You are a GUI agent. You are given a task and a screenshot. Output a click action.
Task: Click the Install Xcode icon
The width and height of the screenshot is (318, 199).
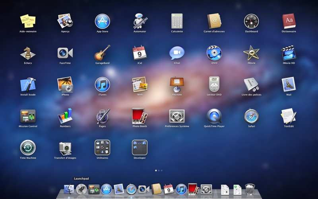(x=28, y=84)
